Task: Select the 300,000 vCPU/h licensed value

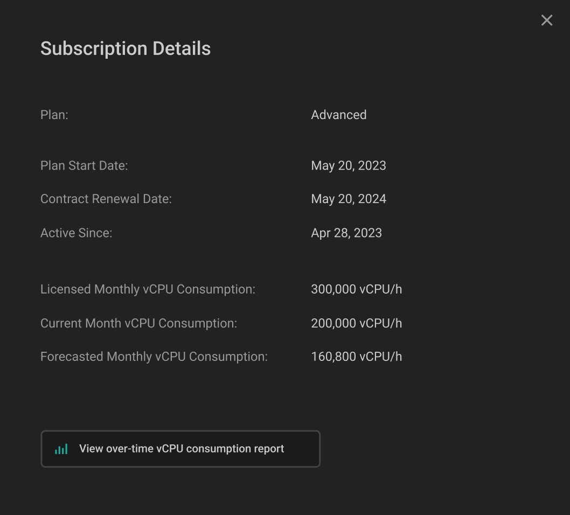Action: click(x=356, y=289)
